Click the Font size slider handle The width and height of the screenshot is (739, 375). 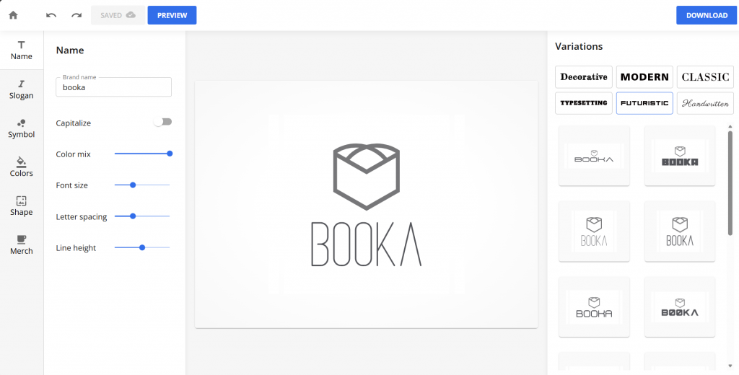[x=133, y=185]
